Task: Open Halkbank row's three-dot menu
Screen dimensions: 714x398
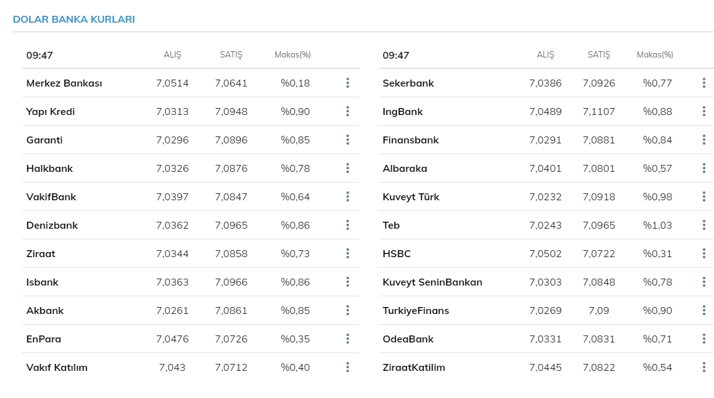Action: pos(348,168)
